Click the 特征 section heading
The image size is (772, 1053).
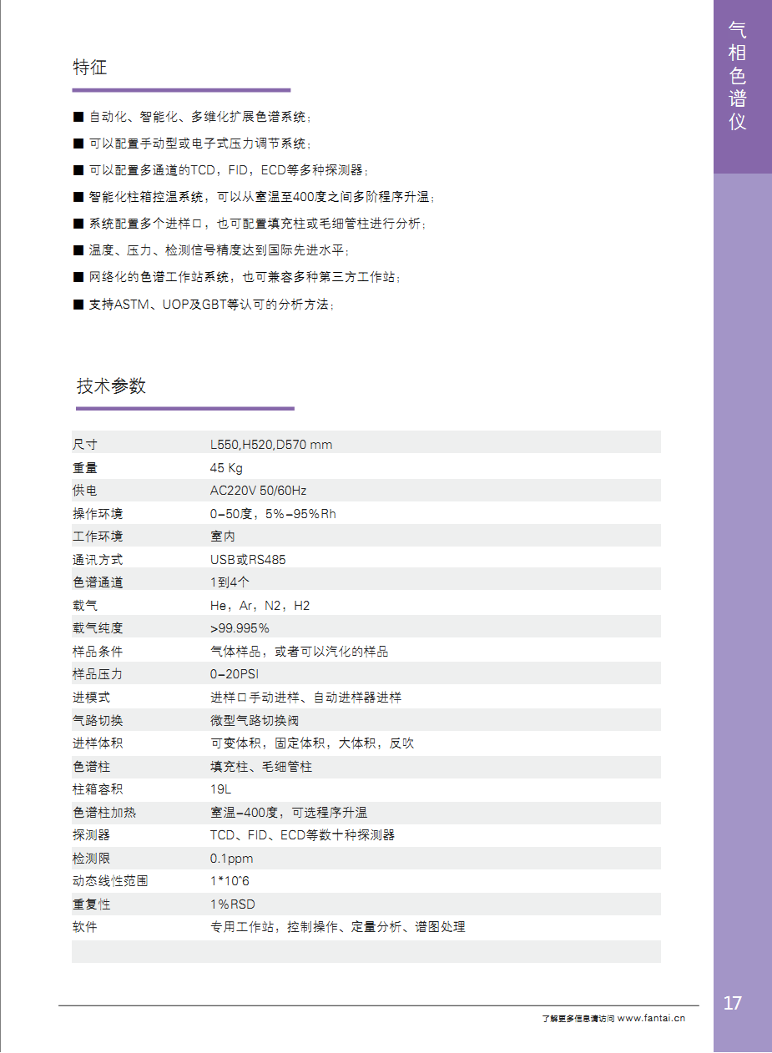click(90, 68)
